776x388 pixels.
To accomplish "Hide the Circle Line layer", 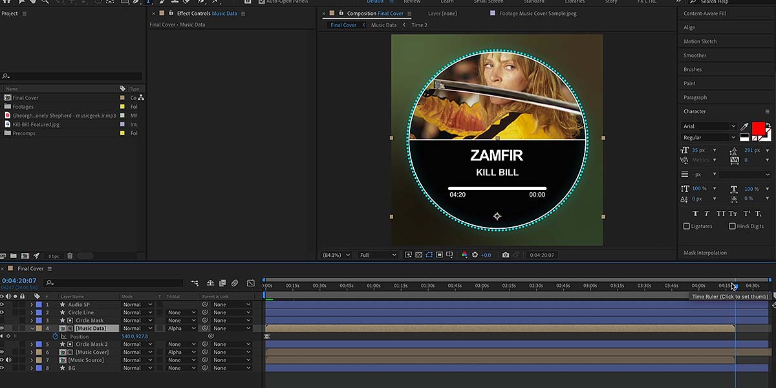I will point(3,312).
